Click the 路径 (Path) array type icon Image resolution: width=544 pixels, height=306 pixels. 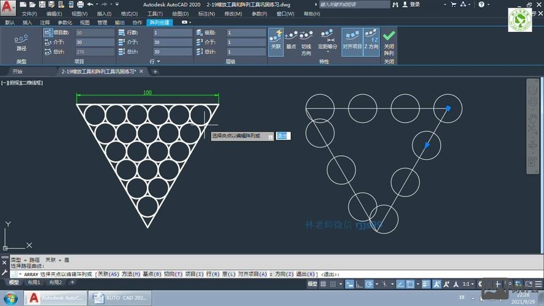coord(21,42)
